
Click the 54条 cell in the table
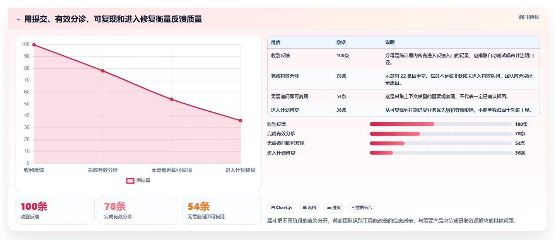[x=342, y=97]
